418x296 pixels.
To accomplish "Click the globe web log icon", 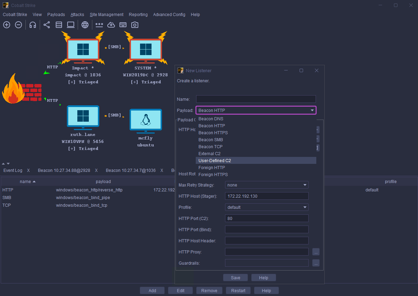I will click(85, 25).
